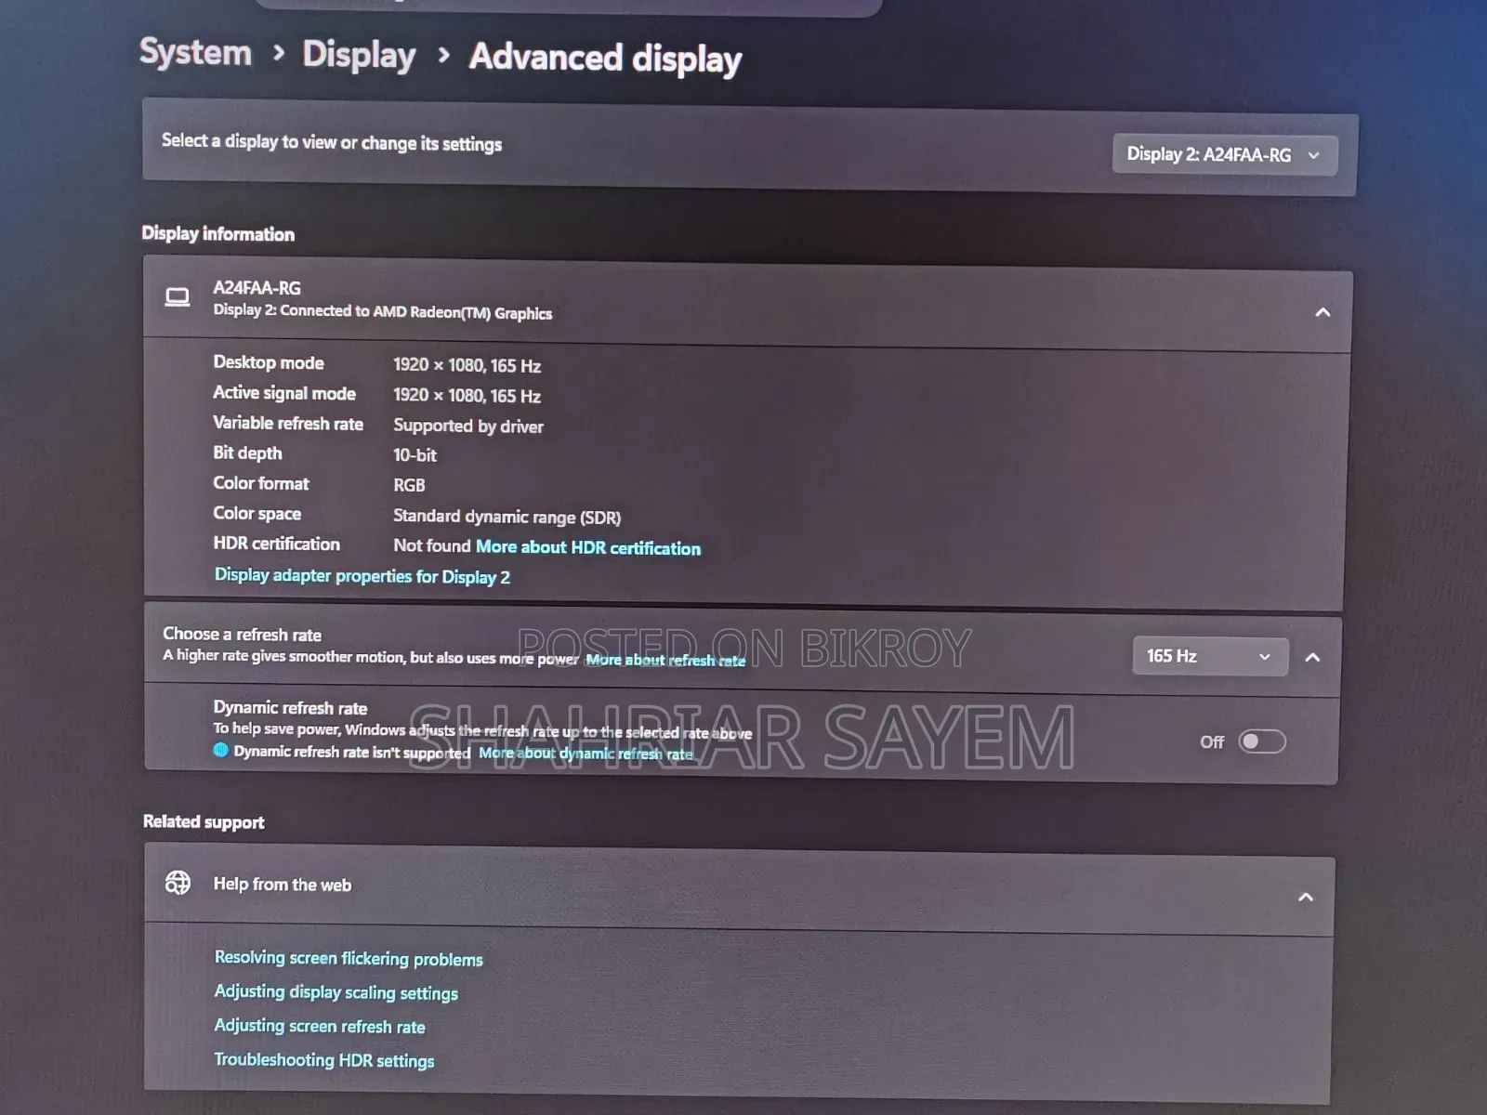Click the info dot beside Dynamic refresh rate isn't supported

220,750
